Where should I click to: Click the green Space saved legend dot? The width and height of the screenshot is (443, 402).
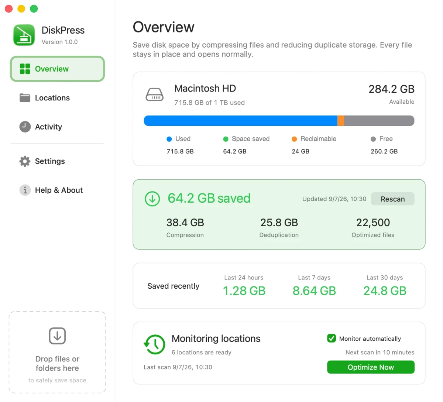pos(226,139)
